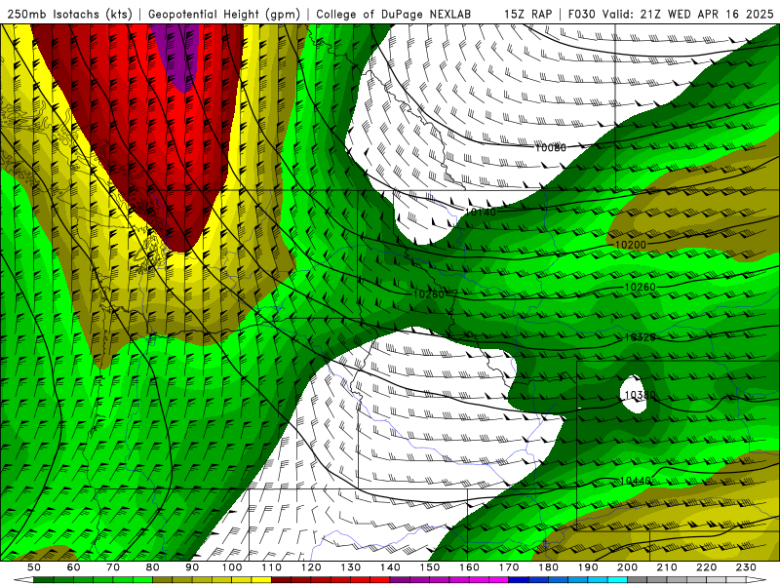Click the 200 tick label on color bar
This screenshot has height=585, width=780.
(x=627, y=567)
